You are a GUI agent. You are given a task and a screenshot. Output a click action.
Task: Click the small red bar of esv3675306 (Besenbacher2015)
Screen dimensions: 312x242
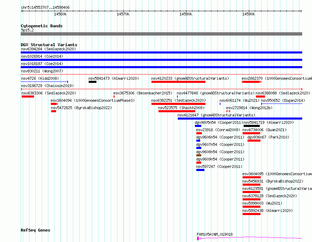point(114,97)
